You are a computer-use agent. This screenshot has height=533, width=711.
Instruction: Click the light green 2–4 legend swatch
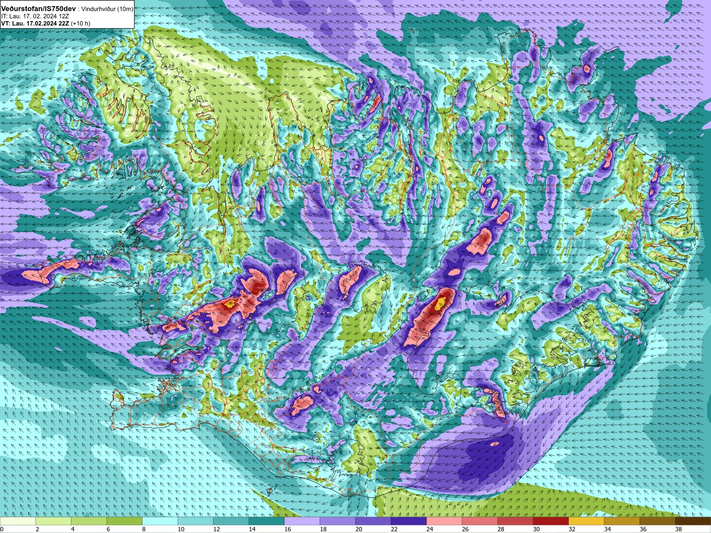pyautogui.click(x=53, y=522)
